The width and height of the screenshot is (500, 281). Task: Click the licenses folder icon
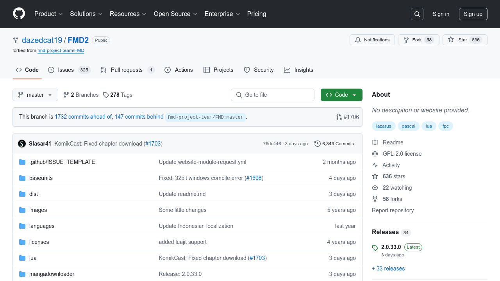(x=22, y=242)
